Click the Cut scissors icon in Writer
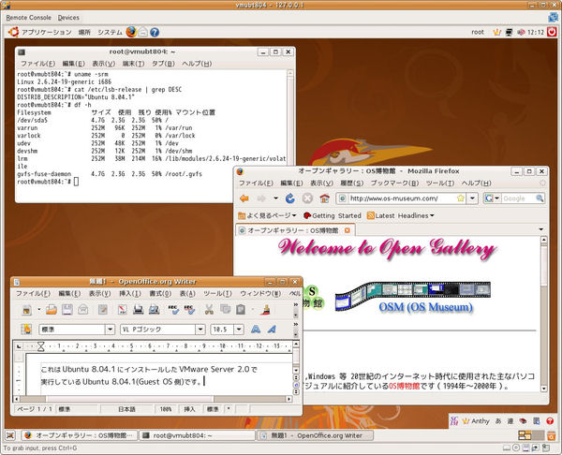 pyautogui.click(x=209, y=310)
